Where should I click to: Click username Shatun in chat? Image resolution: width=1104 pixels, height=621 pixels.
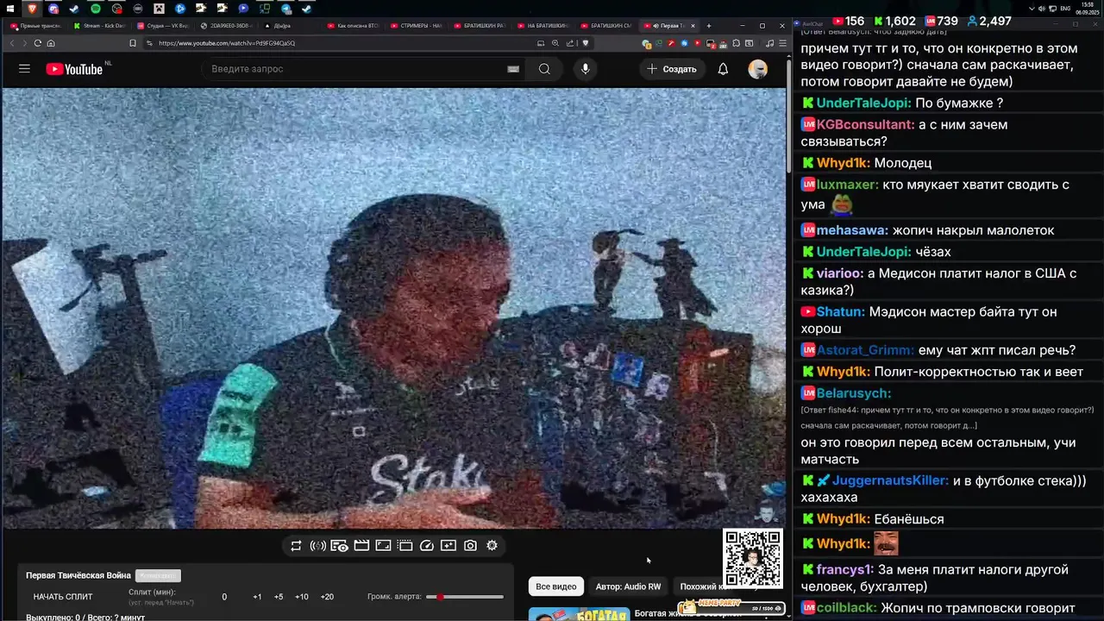[840, 312]
